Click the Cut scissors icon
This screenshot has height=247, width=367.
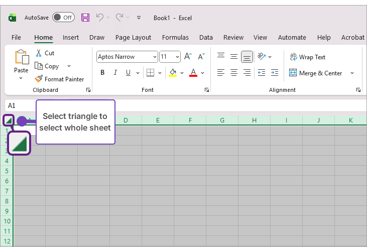coord(39,53)
